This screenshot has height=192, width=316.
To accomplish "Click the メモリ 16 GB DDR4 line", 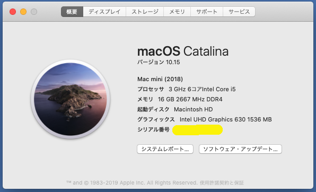I will pyautogui.click(x=180, y=99).
